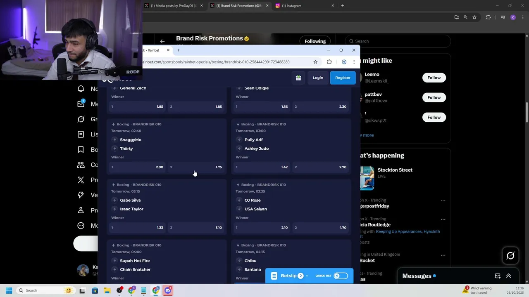Switch to the Media posts by ProDayDJ tab
The image size is (529, 297).
(x=174, y=6)
